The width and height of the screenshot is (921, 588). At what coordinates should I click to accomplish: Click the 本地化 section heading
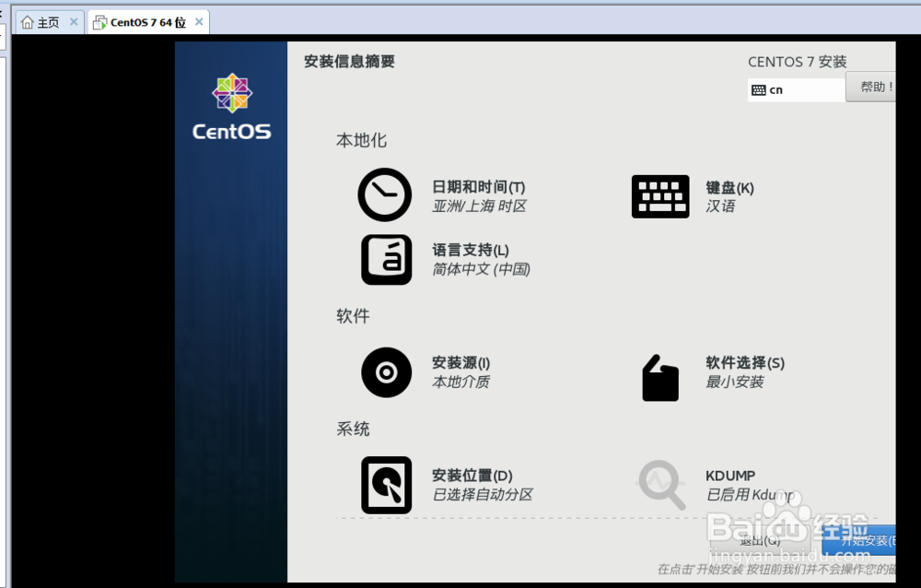361,140
